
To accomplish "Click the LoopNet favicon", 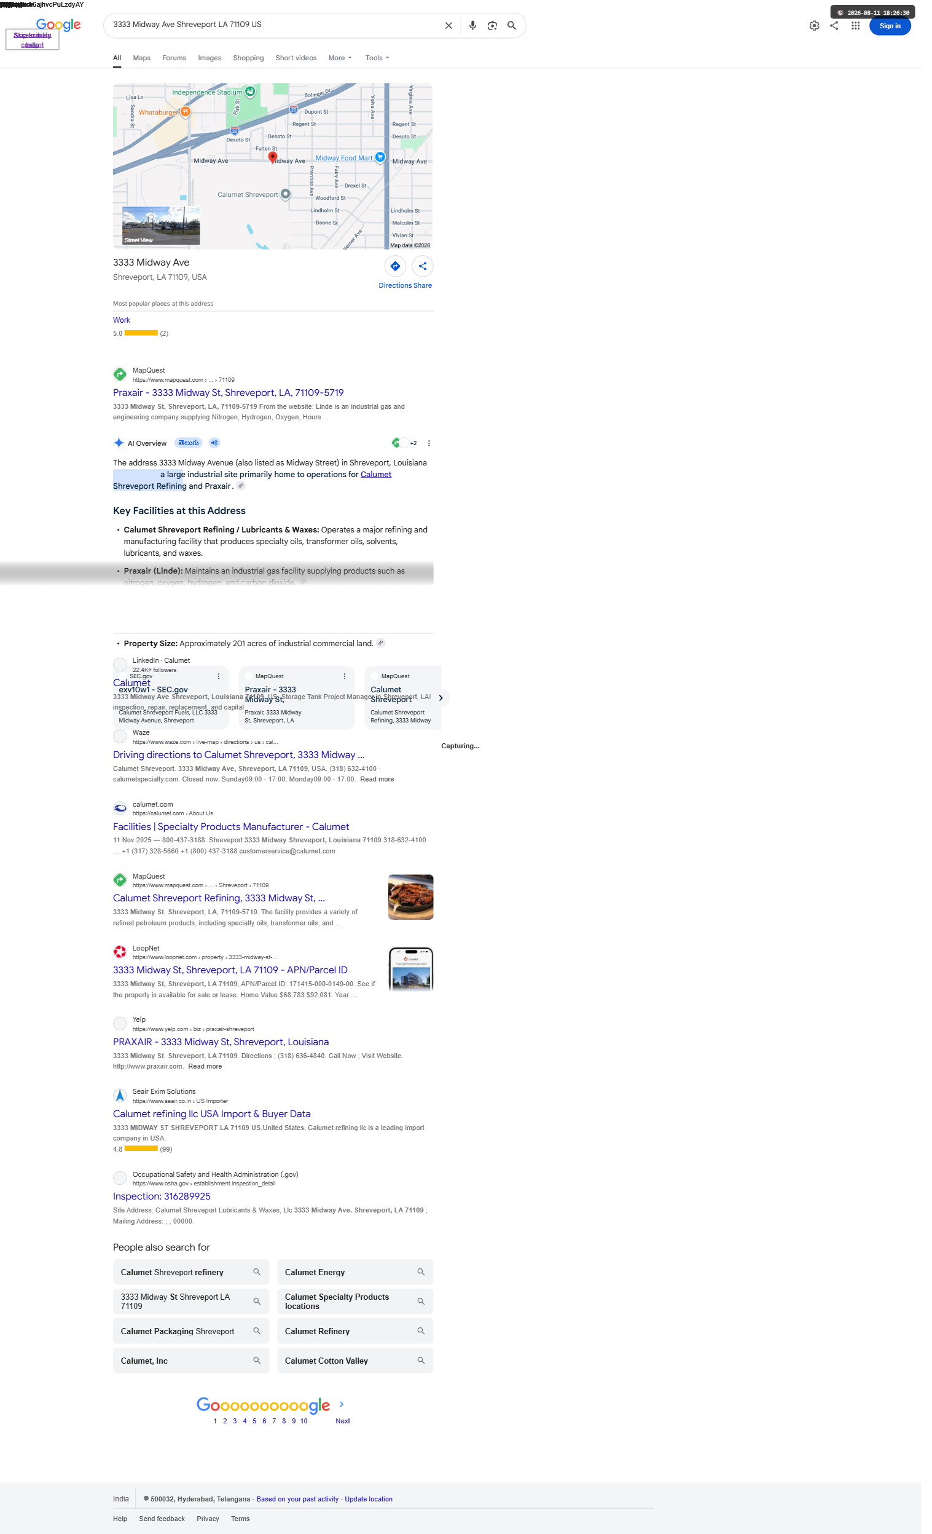I will (x=120, y=952).
